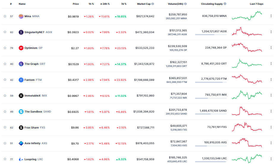Sort the table by Price column header
This screenshot has height=167, width=278.
(x=76, y=4)
